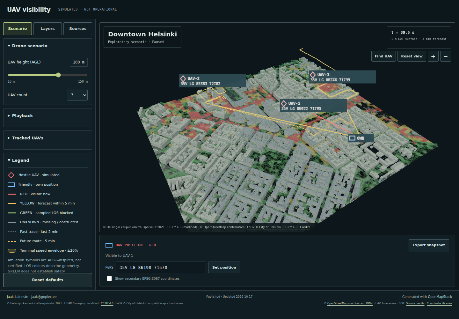Open the UAV count dropdown
The image size is (459, 319).
pyautogui.click(x=77, y=95)
